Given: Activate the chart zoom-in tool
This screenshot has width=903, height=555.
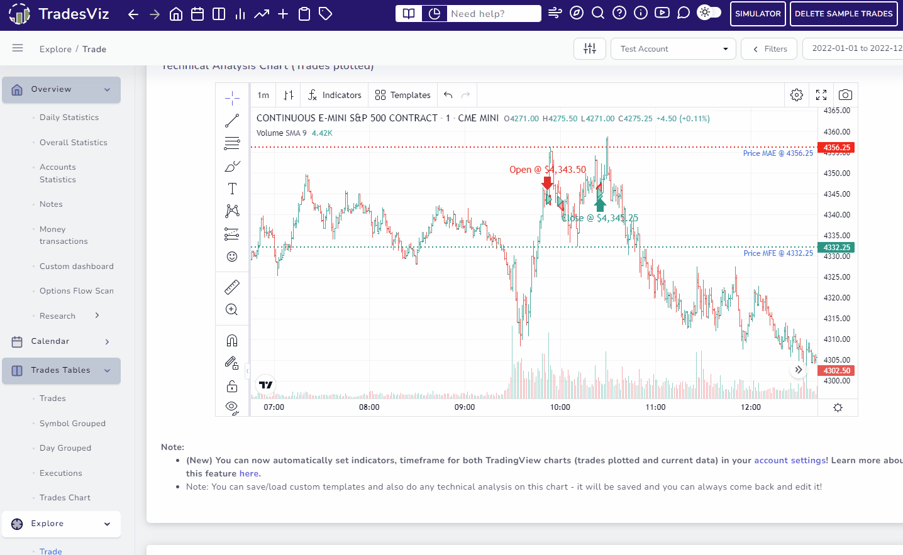Looking at the screenshot, I should point(232,309).
